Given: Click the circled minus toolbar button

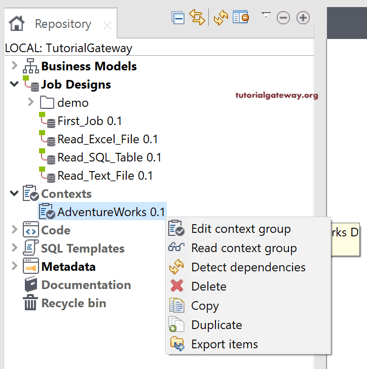Looking at the screenshot, I should (283, 18).
